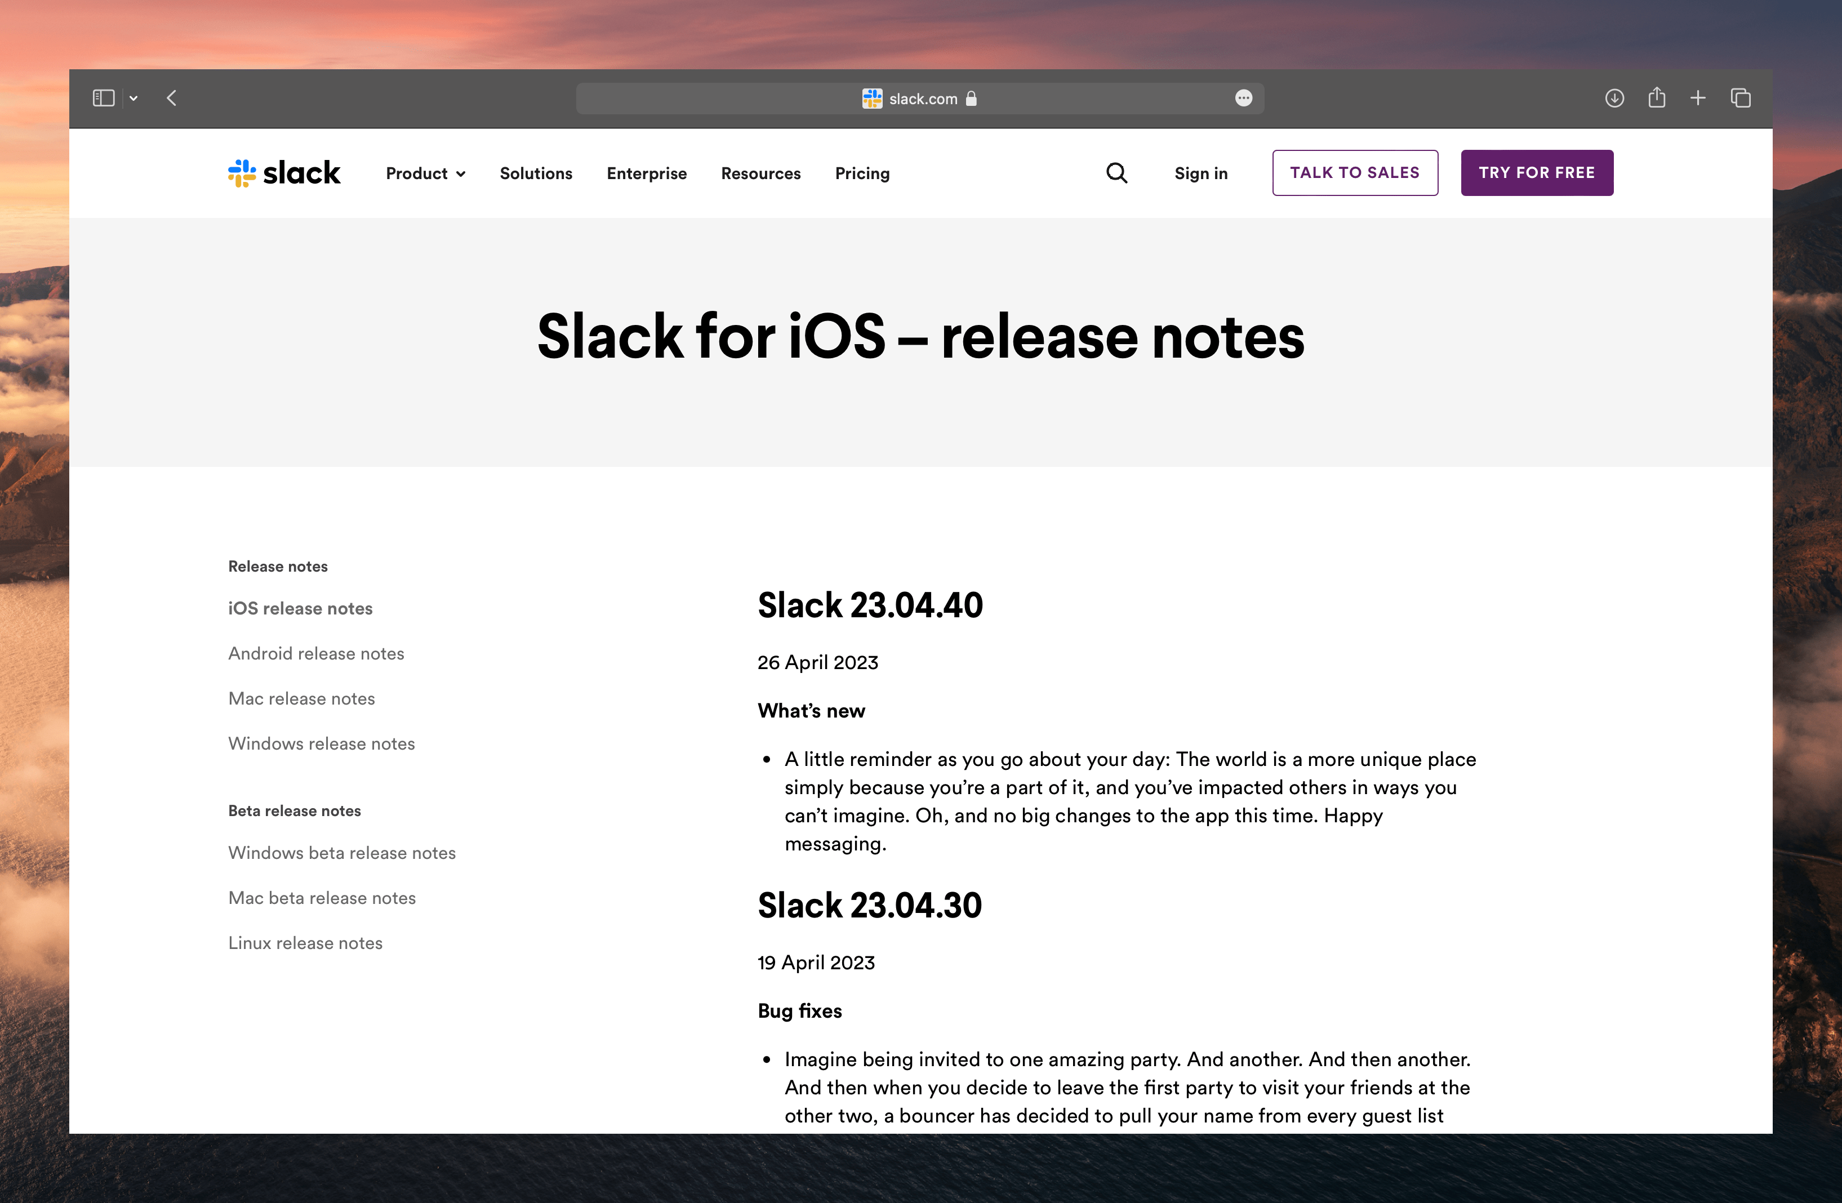The image size is (1842, 1203).
Task: Open the sidebar options dropdown chevron
Action: (133, 98)
